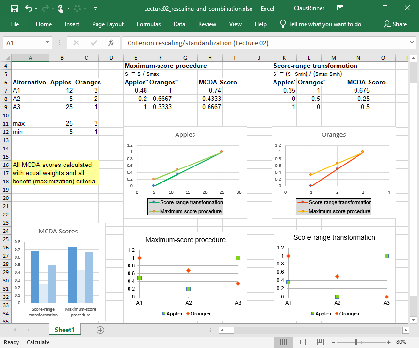The width and height of the screenshot is (419, 348).
Task: Click zoom in plus button
Action: [389, 342]
